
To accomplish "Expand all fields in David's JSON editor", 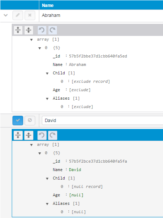I will (x=18, y=135).
